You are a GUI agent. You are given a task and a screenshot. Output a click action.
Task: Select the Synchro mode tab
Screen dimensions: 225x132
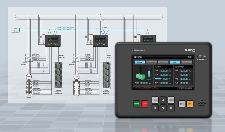(163, 62)
